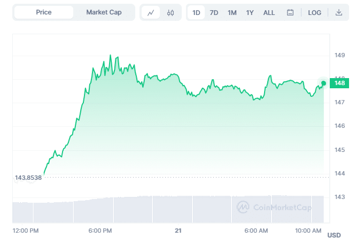The image size is (356, 245).
Task: Click the 10:00 AM time axis label
Action: click(x=308, y=231)
